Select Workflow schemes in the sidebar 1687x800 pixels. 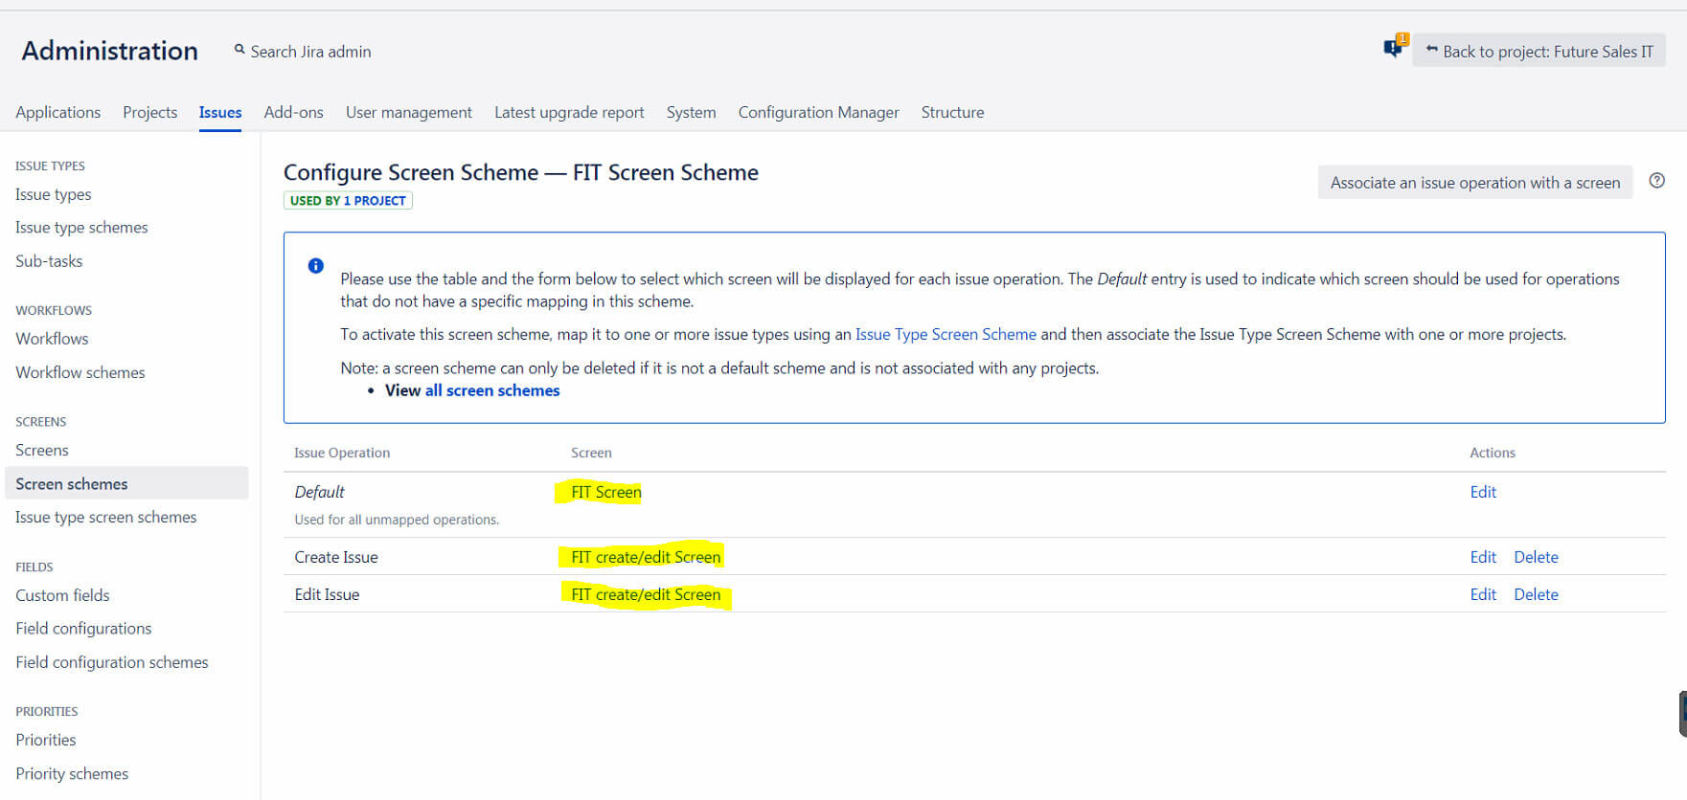[80, 372]
